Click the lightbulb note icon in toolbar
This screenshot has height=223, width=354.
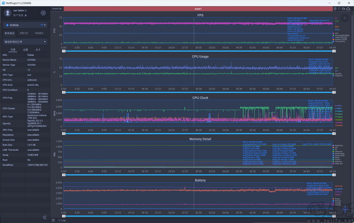pyautogui.click(x=339, y=8)
